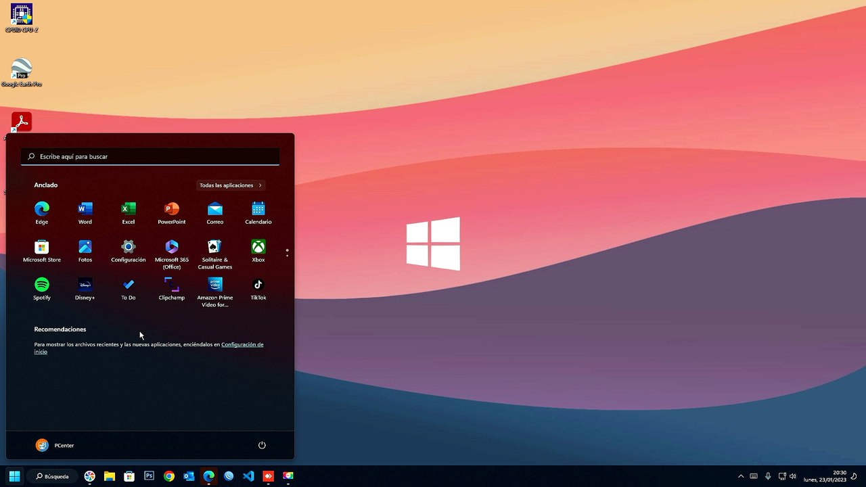The width and height of the screenshot is (866, 487).
Task: Open the Calendario app
Action: click(258, 212)
